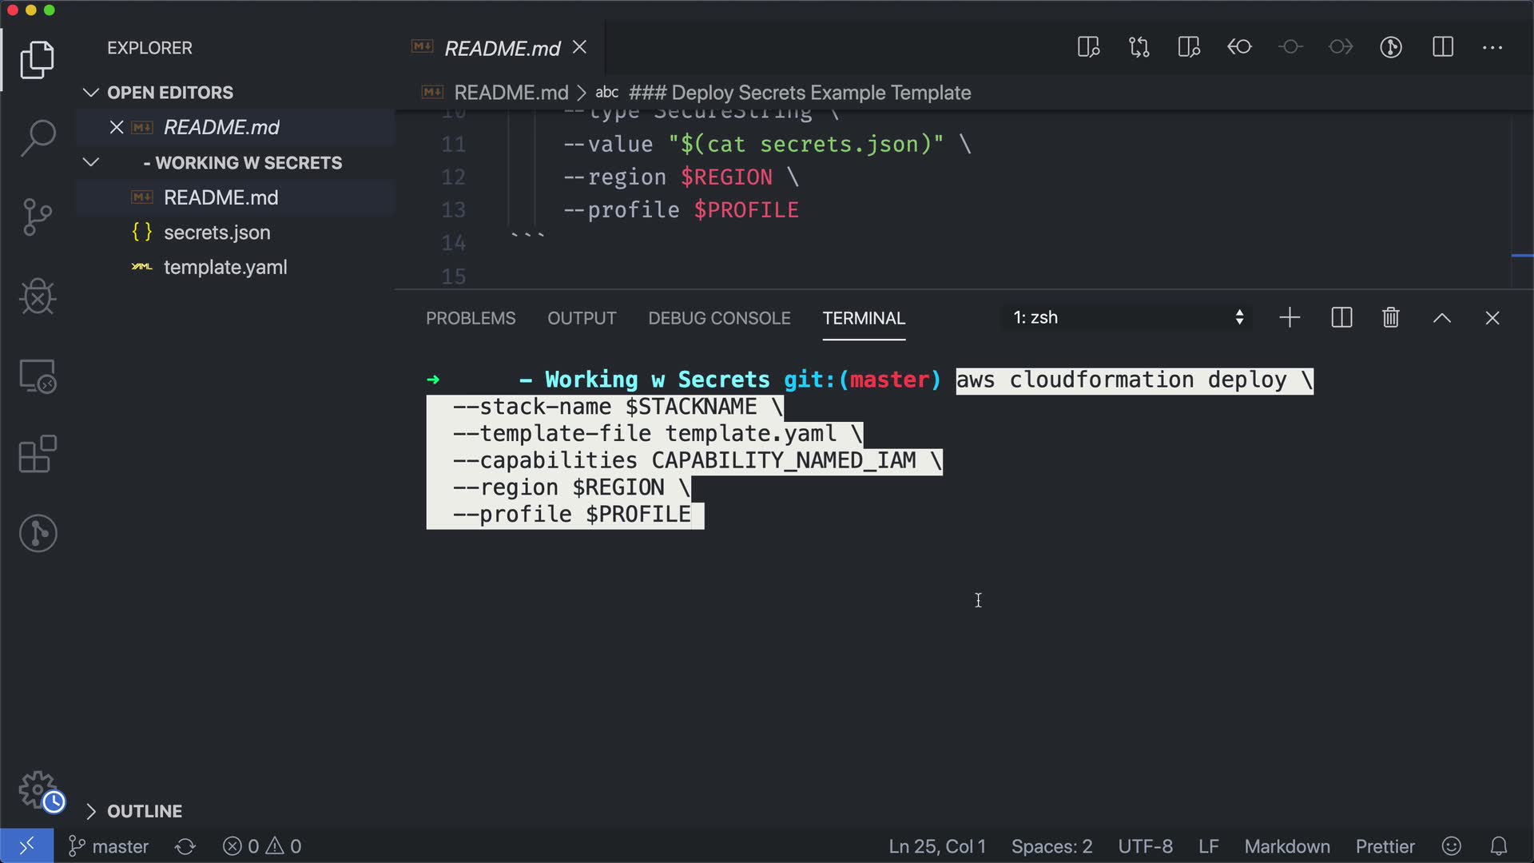1534x863 pixels.
Task: Open Remote Explorer in activity bar
Action: click(38, 376)
